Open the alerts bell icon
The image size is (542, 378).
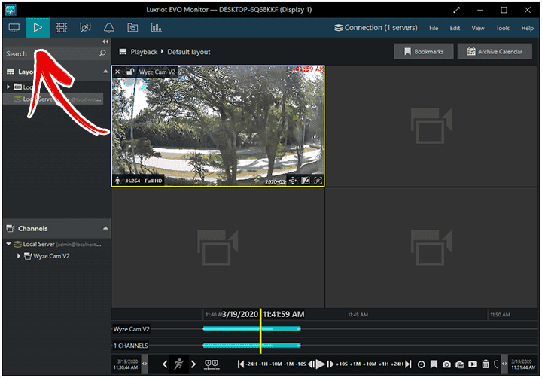click(108, 28)
